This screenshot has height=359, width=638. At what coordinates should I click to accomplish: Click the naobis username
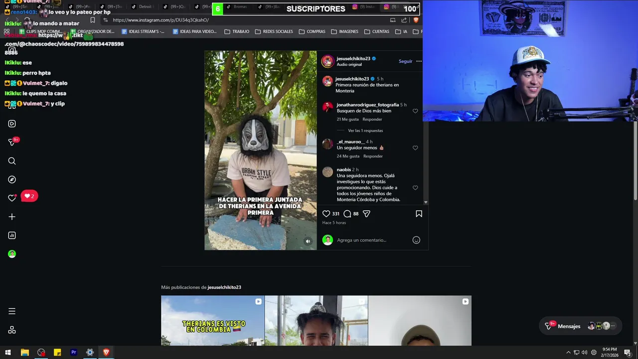click(344, 170)
